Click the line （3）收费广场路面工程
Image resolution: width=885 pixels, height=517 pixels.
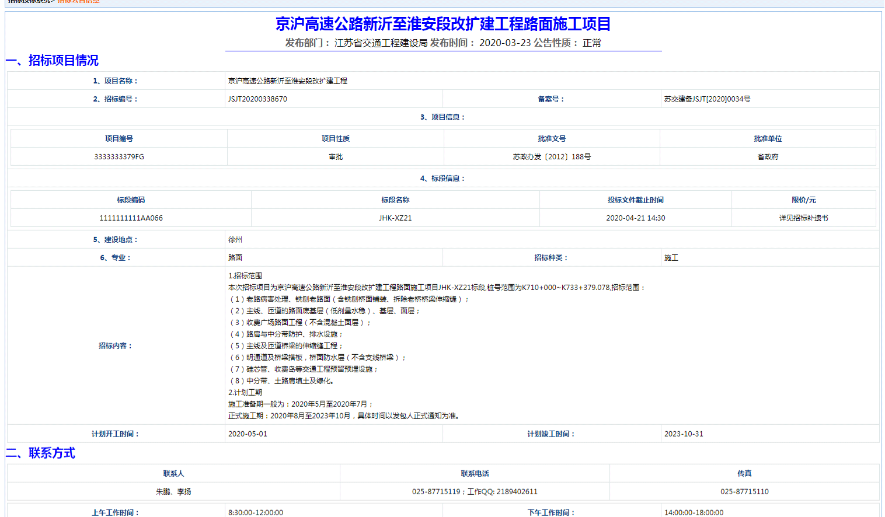300,323
